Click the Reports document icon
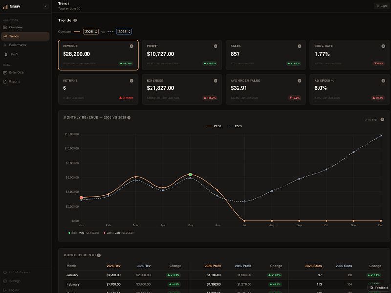 5,82
